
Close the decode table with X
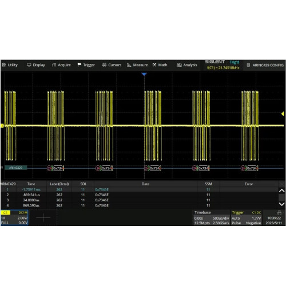tap(281, 184)
